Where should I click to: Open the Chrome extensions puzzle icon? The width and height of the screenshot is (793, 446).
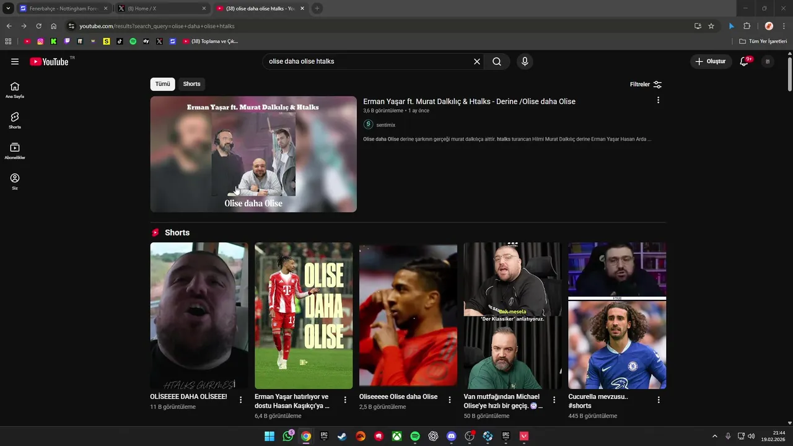click(747, 26)
